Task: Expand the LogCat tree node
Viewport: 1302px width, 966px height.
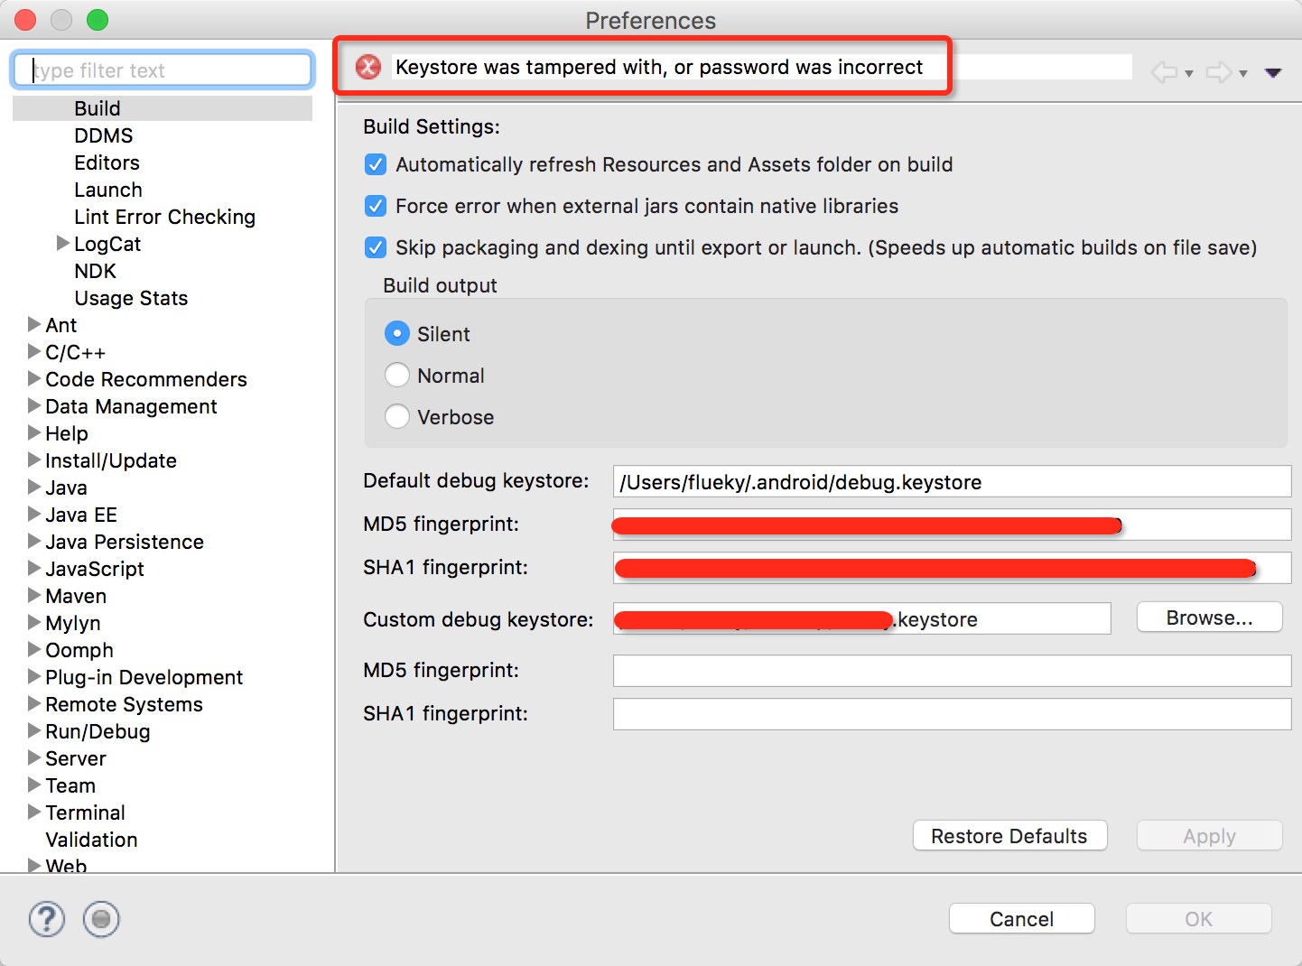Action: (x=62, y=243)
